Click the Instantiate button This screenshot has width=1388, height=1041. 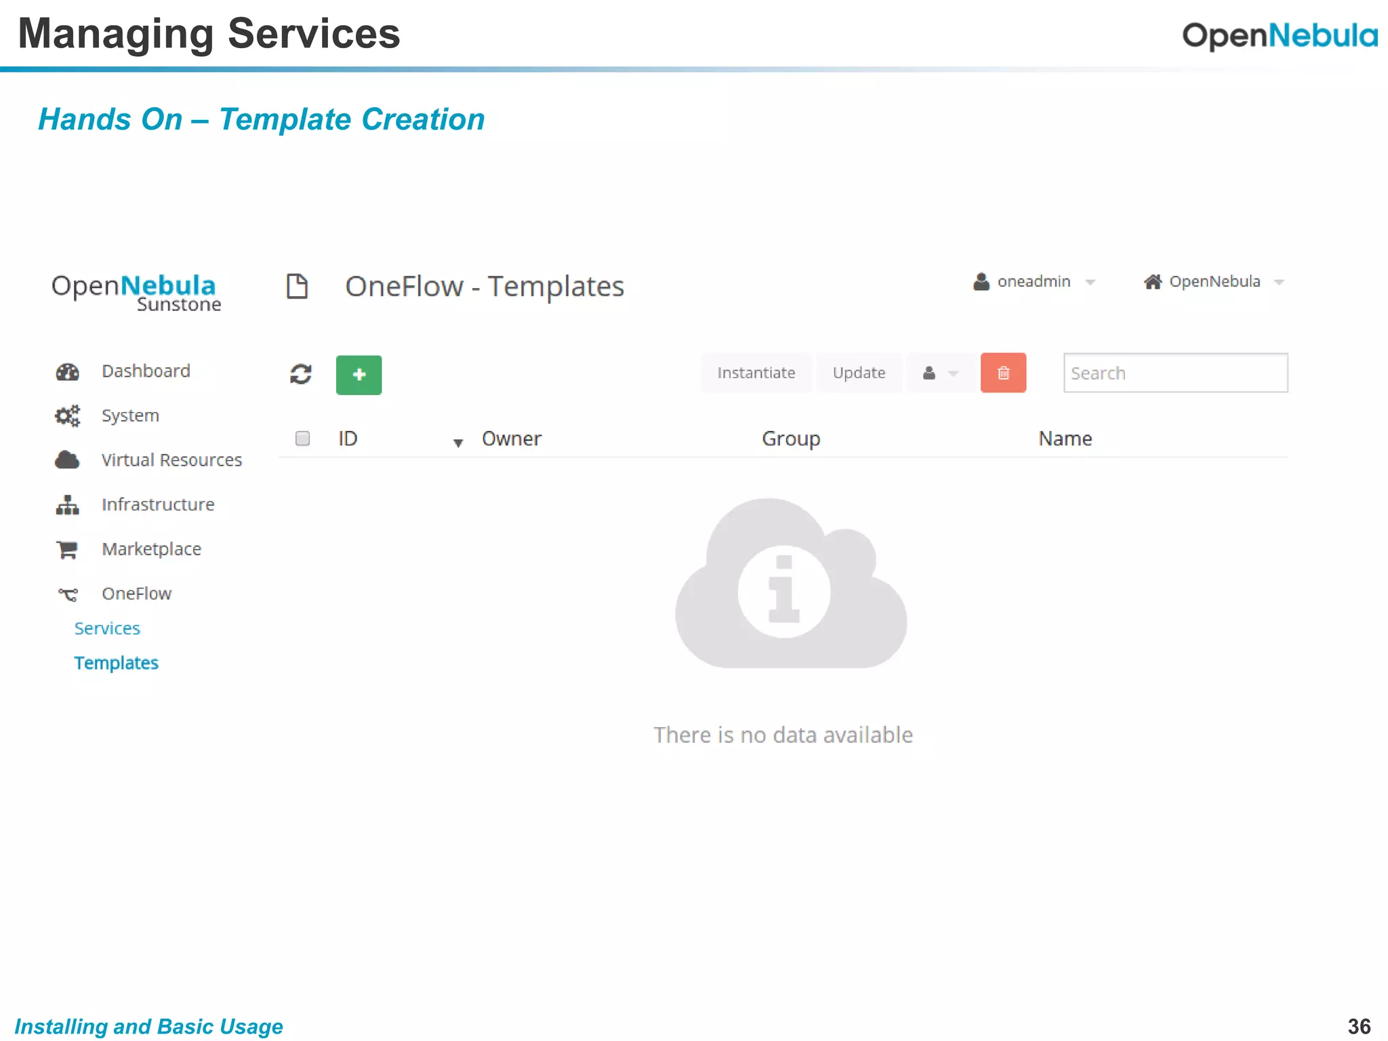(756, 373)
